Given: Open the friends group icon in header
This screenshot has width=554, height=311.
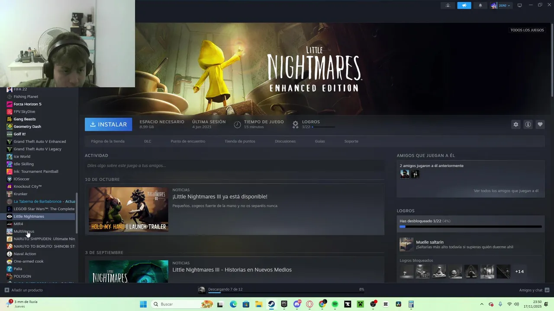Looking at the screenshot, I should [x=448, y=6].
